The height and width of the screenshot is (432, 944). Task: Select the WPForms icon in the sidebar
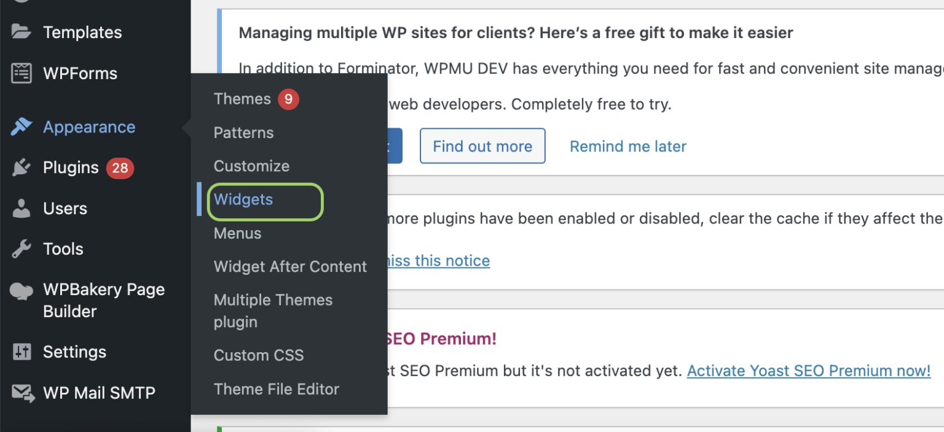click(x=20, y=73)
